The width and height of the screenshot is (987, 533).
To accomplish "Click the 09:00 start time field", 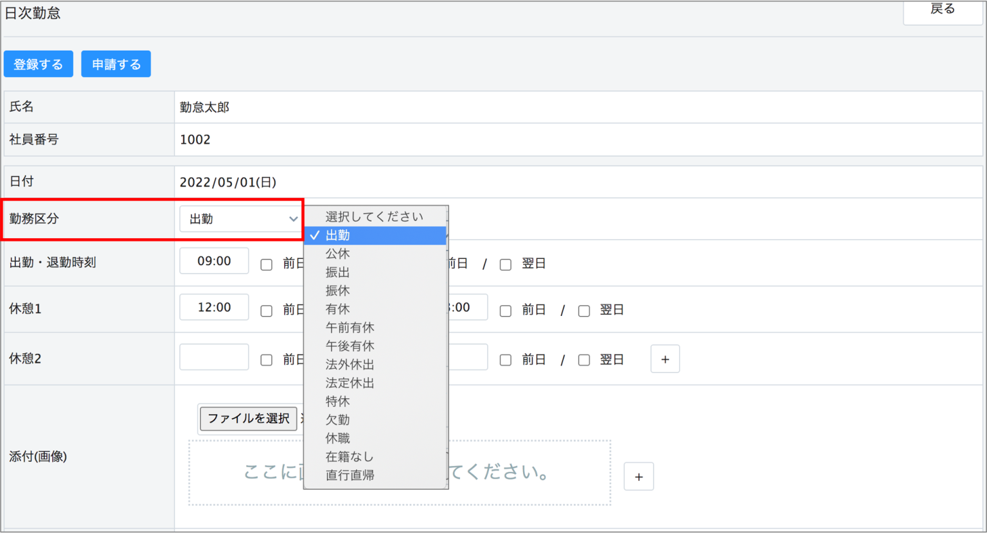I will pos(214,261).
